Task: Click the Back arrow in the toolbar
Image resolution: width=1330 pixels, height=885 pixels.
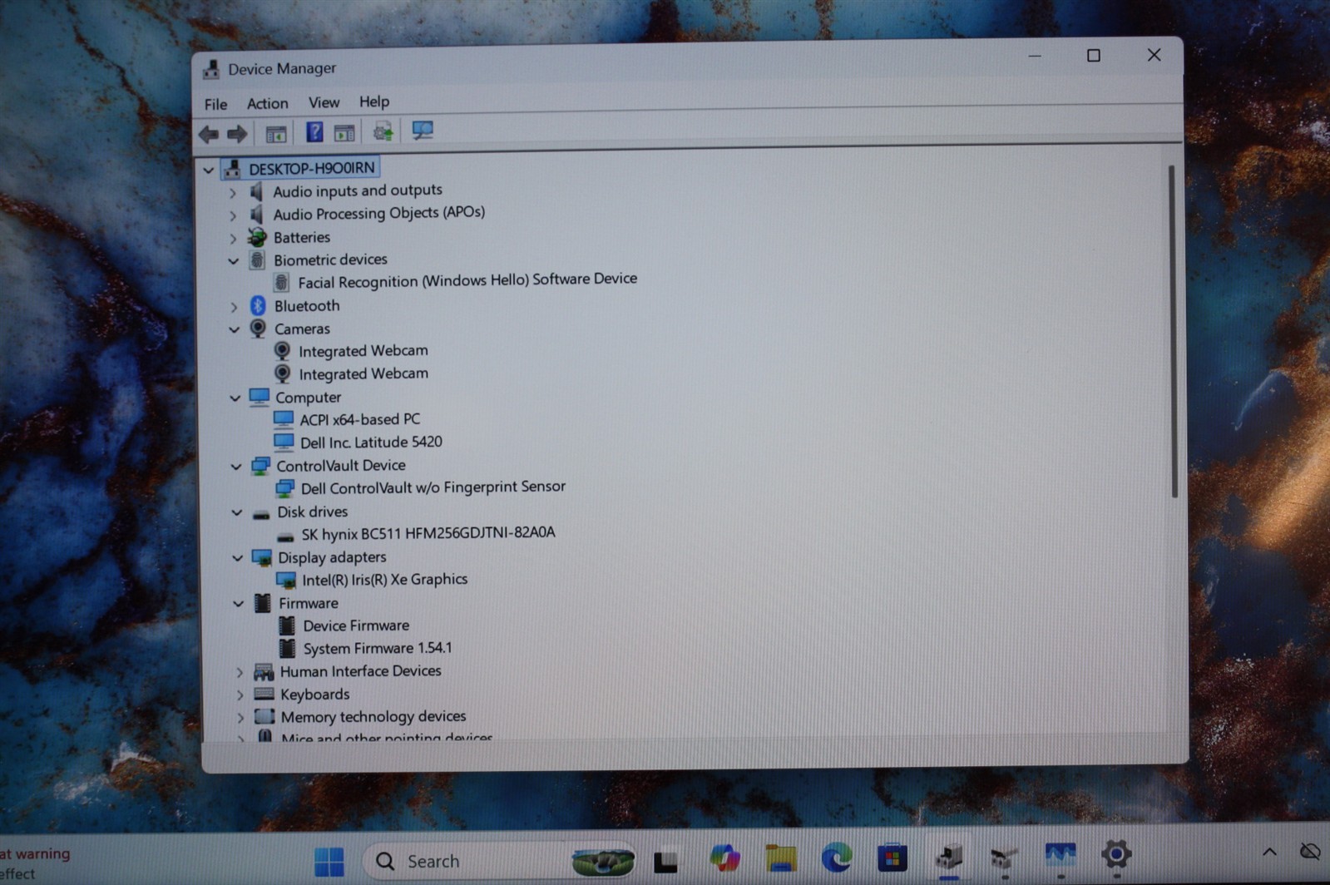Action: 209,134
